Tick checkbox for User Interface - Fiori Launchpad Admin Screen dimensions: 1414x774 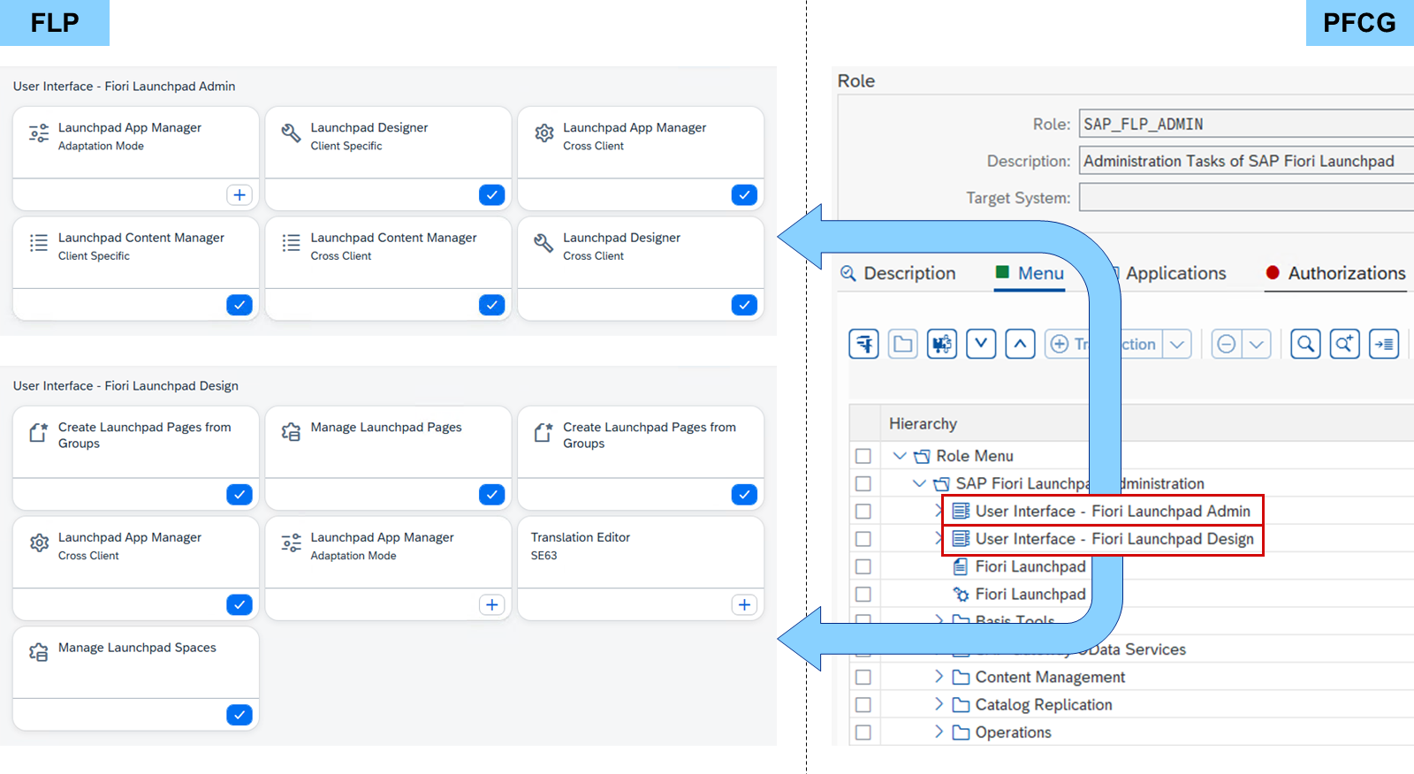(863, 512)
